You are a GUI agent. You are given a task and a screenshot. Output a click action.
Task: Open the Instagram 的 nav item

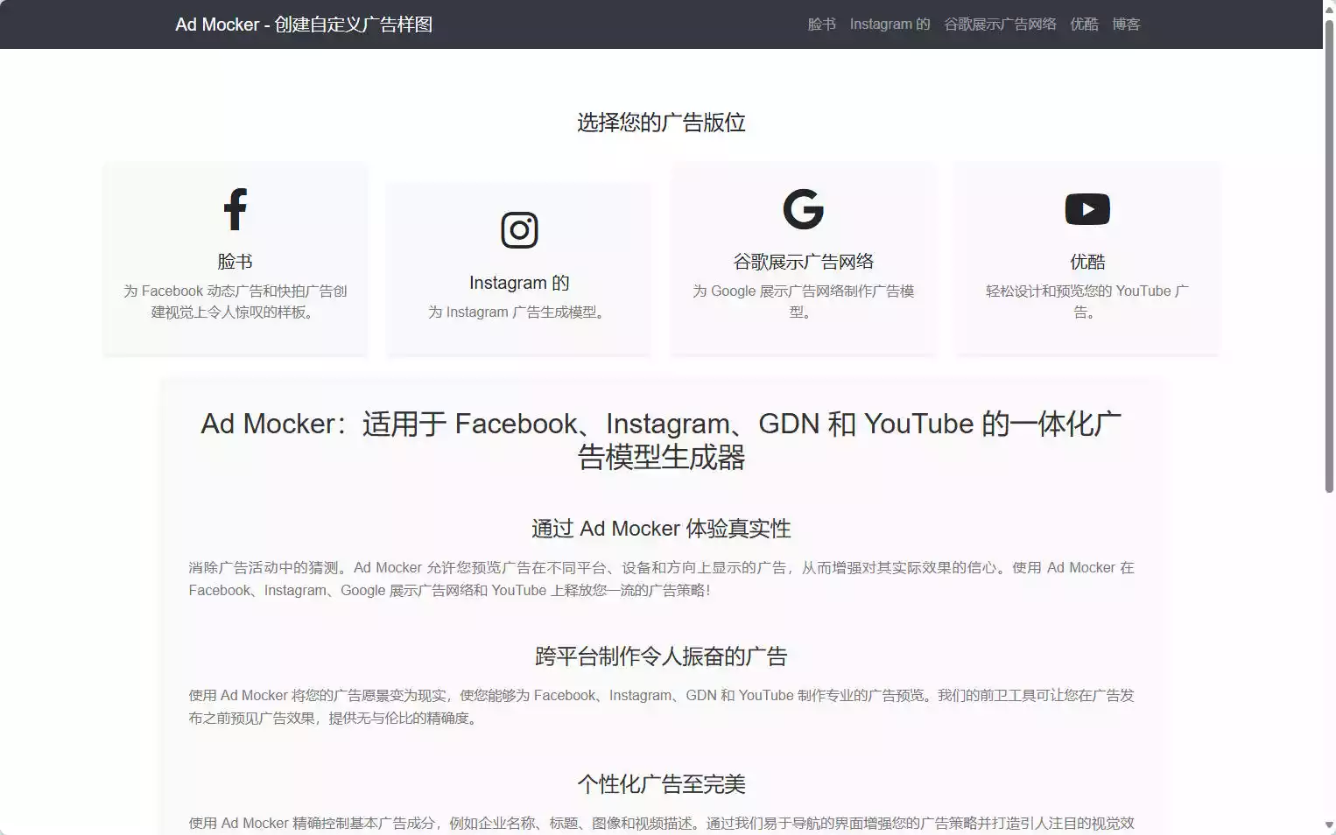point(889,25)
